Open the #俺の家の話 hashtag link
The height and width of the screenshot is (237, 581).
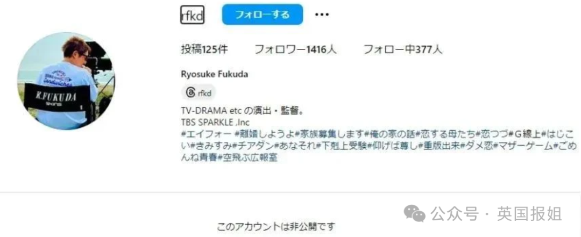pyautogui.click(x=391, y=134)
